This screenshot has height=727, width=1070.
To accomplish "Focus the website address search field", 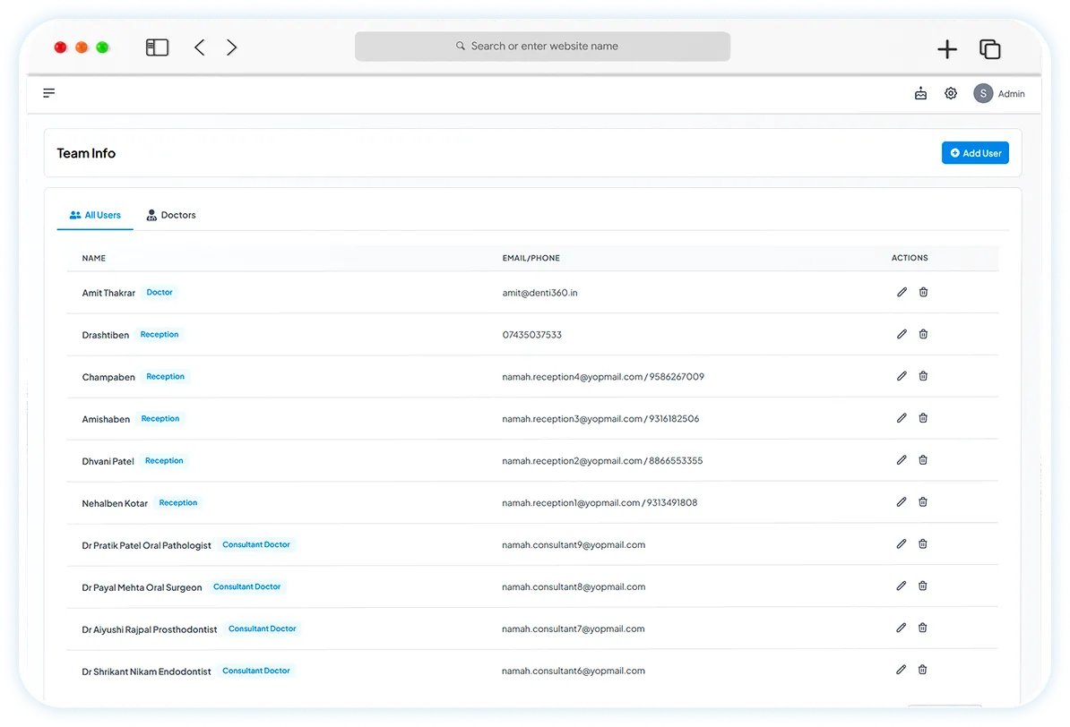I will click(x=542, y=47).
